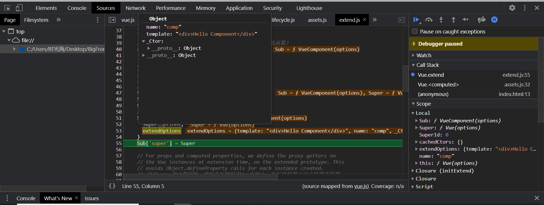Image resolution: width=544 pixels, height=205 pixels.
Task: Set breakpoint on line number 53
Action: [119, 131]
